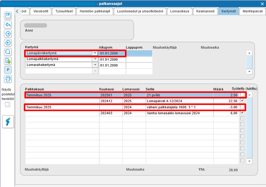Click Lomarahakertymä Alkupvm field

tap(112, 65)
